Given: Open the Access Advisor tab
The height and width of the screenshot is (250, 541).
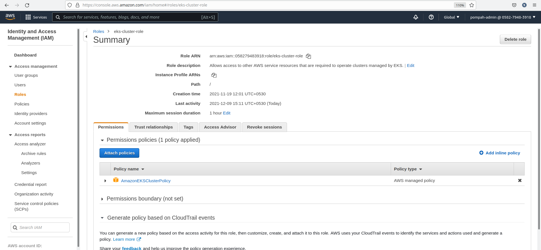Looking at the screenshot, I should (x=220, y=127).
